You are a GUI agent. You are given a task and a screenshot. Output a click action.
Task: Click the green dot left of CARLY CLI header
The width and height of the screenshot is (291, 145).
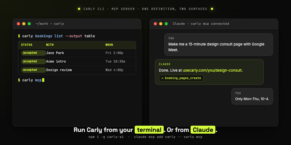[x=79, y=9]
